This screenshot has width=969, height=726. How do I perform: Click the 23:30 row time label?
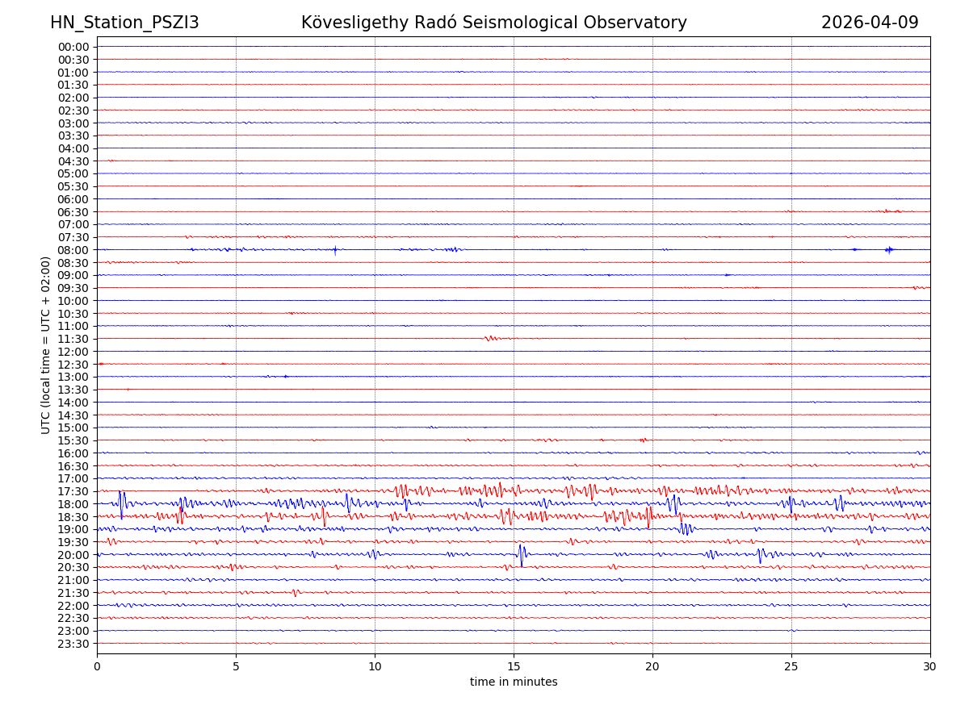click(x=73, y=644)
